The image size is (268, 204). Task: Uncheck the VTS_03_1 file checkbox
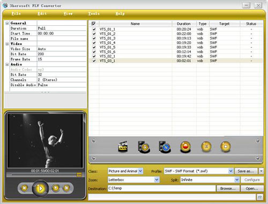[94, 61]
